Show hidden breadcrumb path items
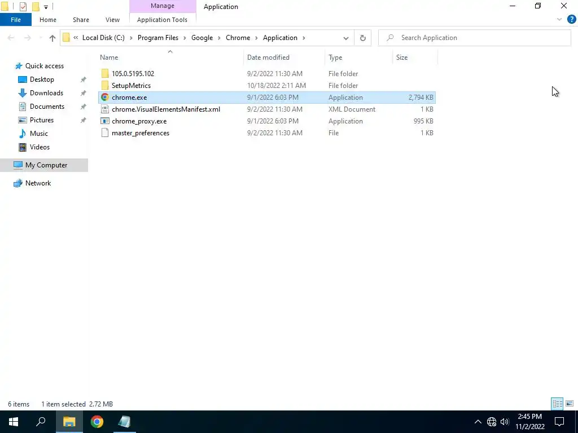Image resolution: width=578 pixels, height=433 pixels. (76, 38)
